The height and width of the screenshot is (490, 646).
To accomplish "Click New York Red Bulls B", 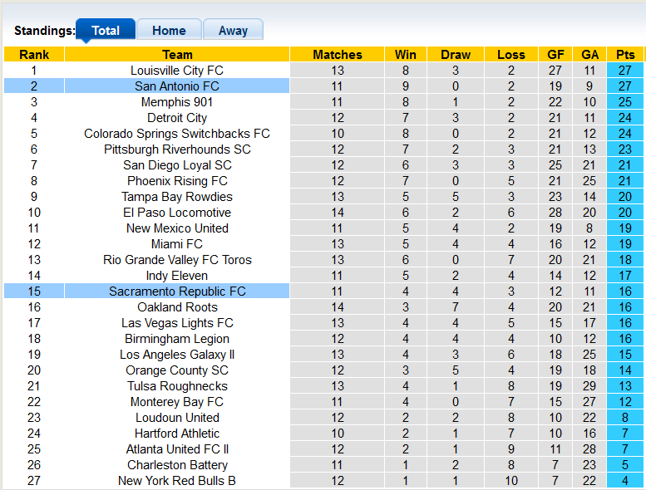I will (x=177, y=481).
